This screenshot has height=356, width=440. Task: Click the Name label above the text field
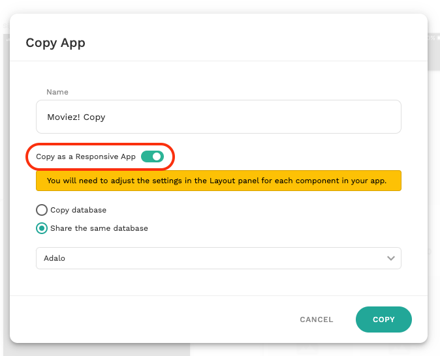[57, 92]
